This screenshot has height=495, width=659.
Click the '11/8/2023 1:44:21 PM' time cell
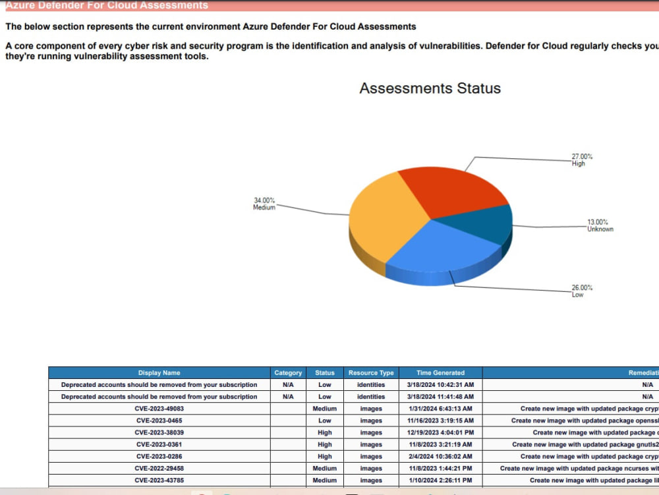[440, 468]
